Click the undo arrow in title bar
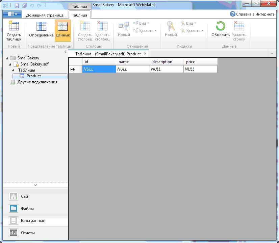This screenshot has height=243, width=279. [32, 6]
